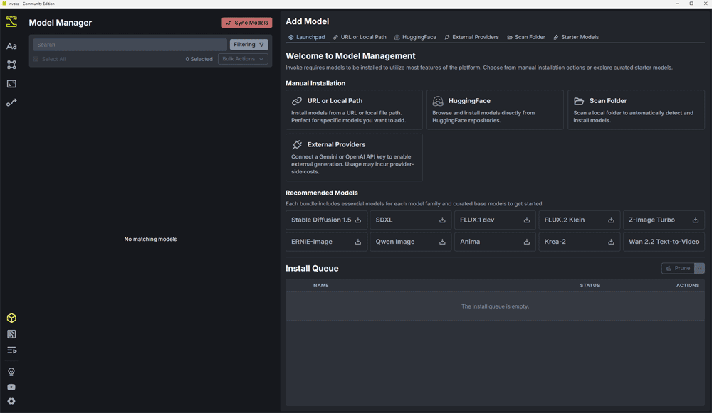The height and width of the screenshot is (413, 712).
Task: Click the 'Model Manager' title
Action: tap(61, 23)
